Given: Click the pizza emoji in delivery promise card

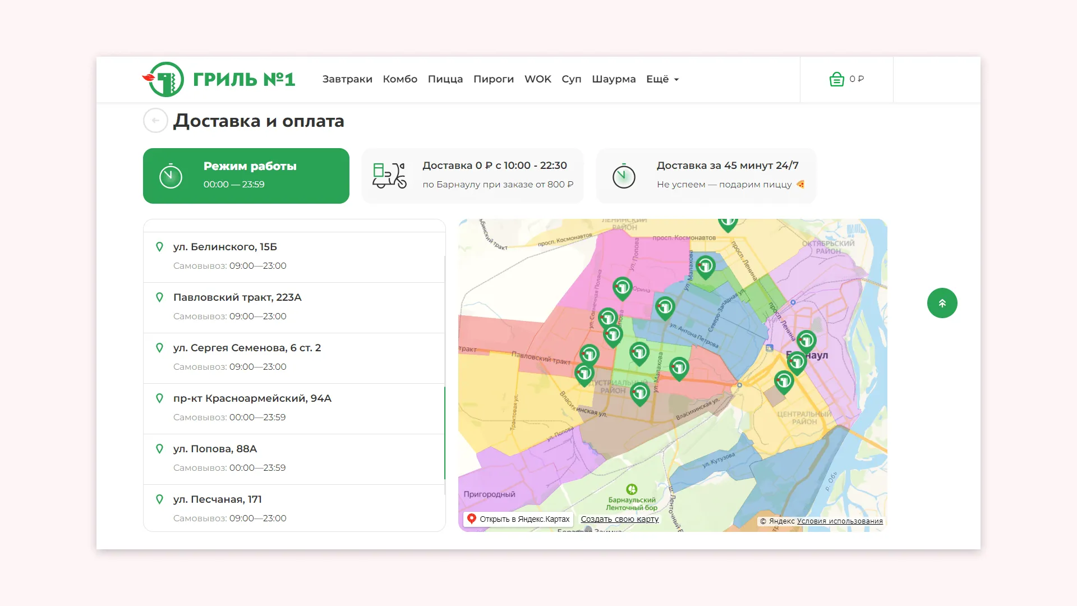Looking at the screenshot, I should pos(800,184).
